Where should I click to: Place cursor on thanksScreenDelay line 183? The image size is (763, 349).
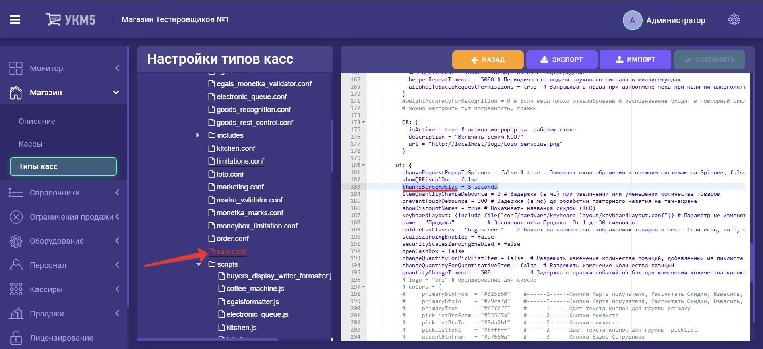tap(449, 187)
